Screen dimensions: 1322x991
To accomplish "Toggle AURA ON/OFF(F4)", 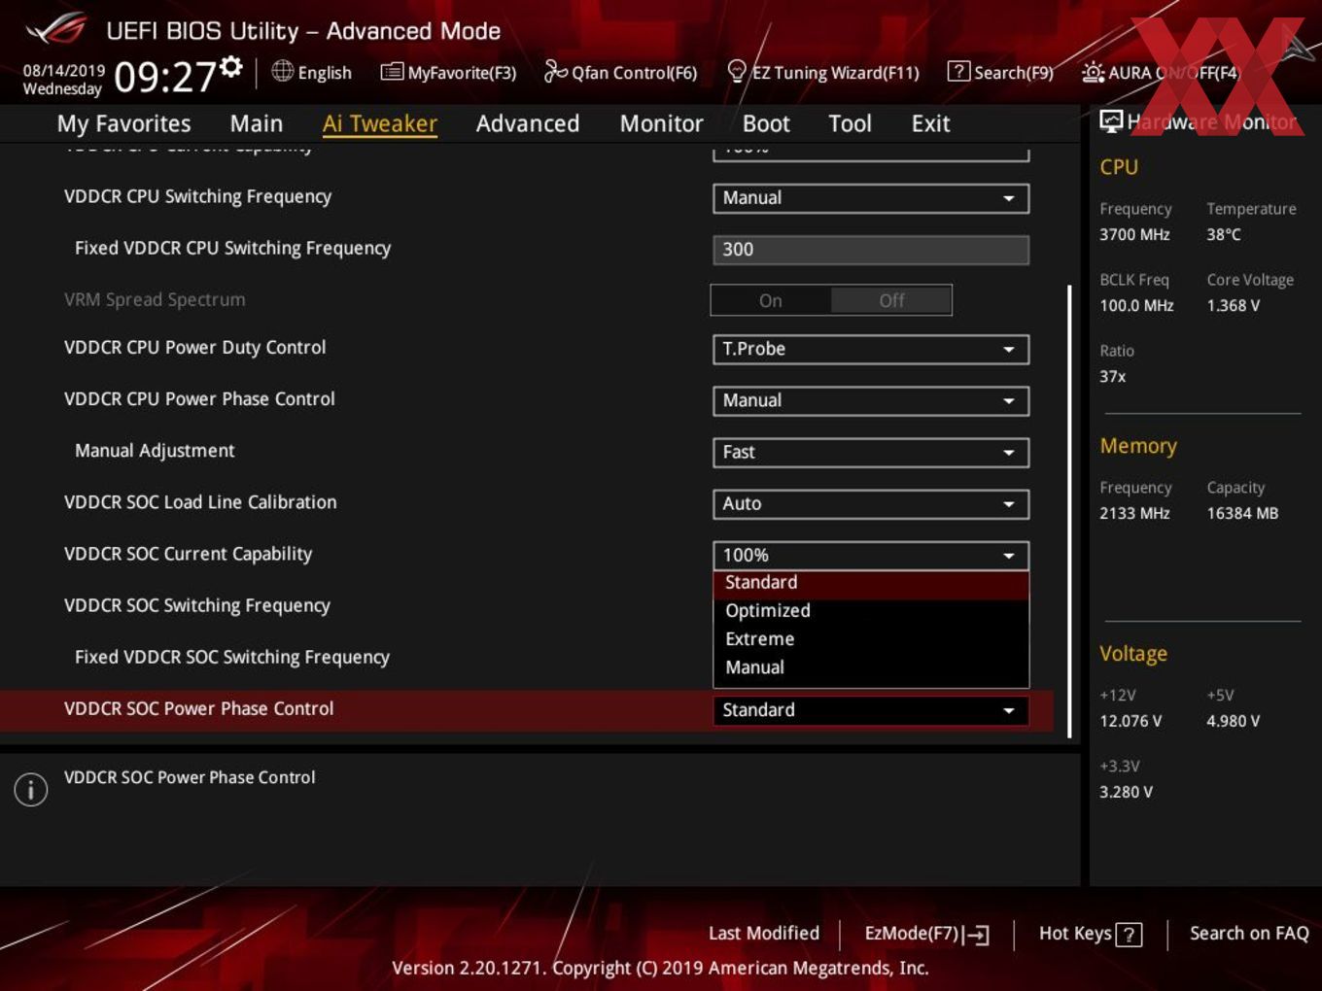I will point(1161,73).
